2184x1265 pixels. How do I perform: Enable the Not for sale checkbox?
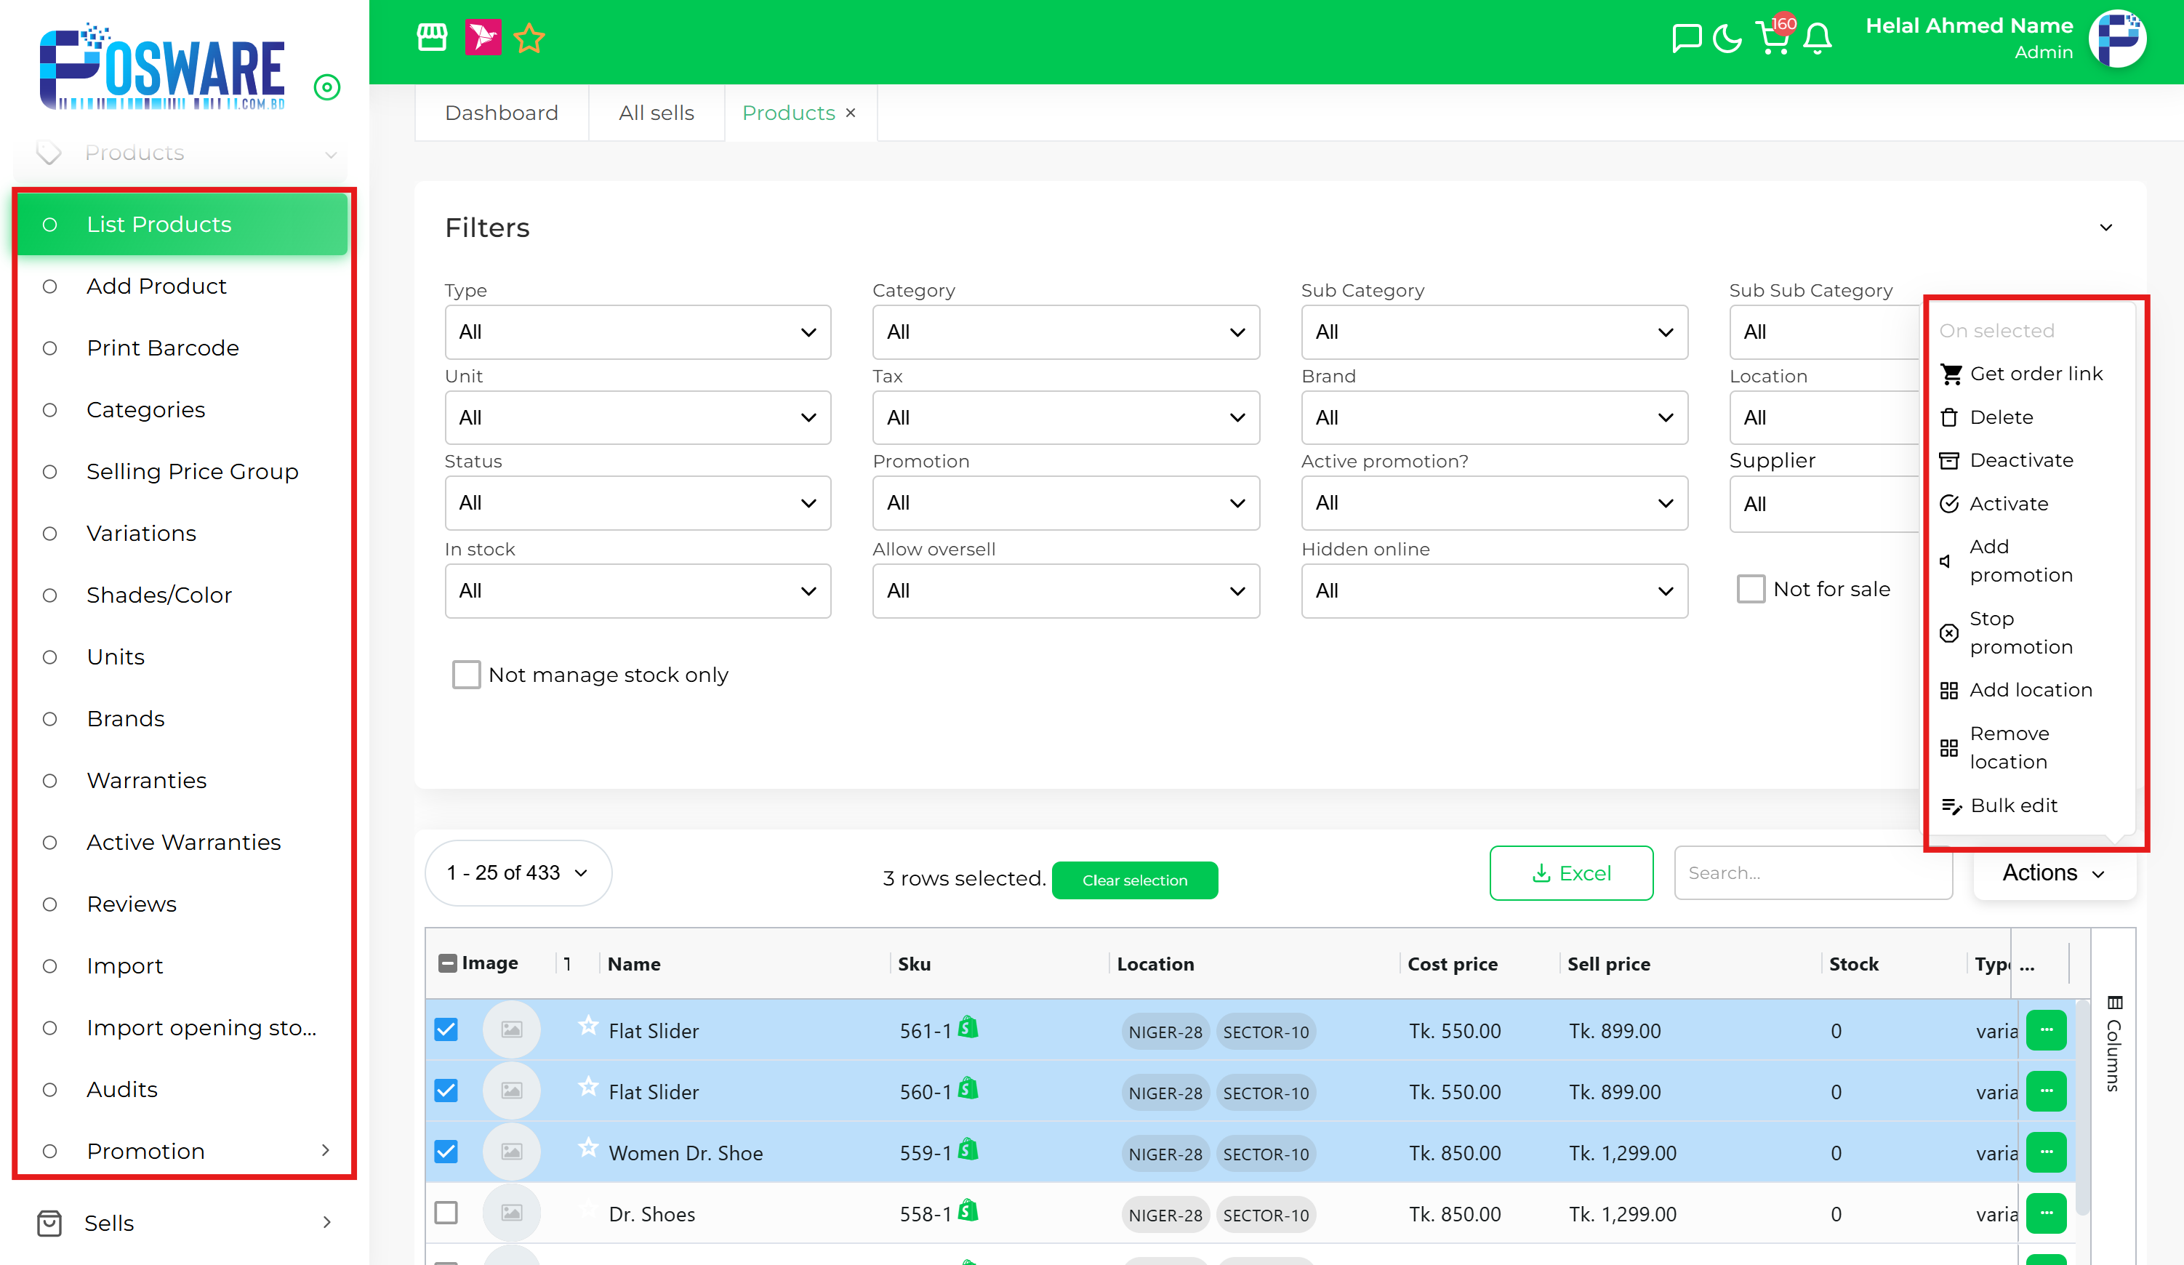coord(1751,588)
